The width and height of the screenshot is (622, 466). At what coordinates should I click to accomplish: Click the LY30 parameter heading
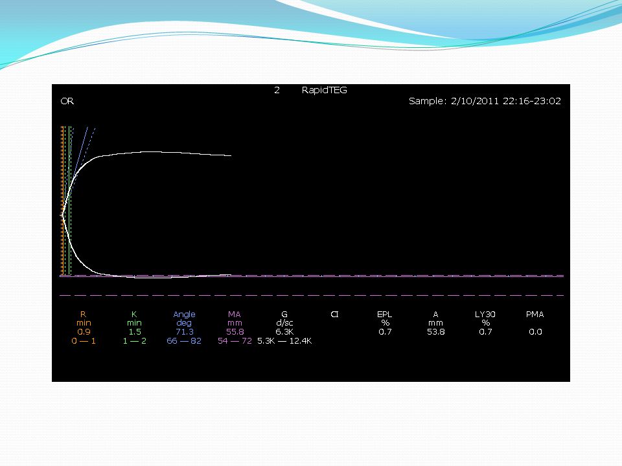(x=485, y=315)
